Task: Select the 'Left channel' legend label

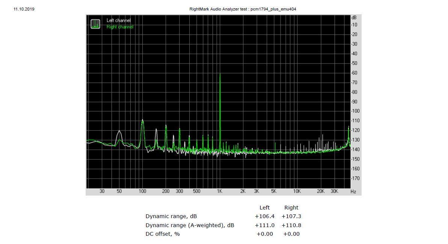Action: click(x=119, y=20)
